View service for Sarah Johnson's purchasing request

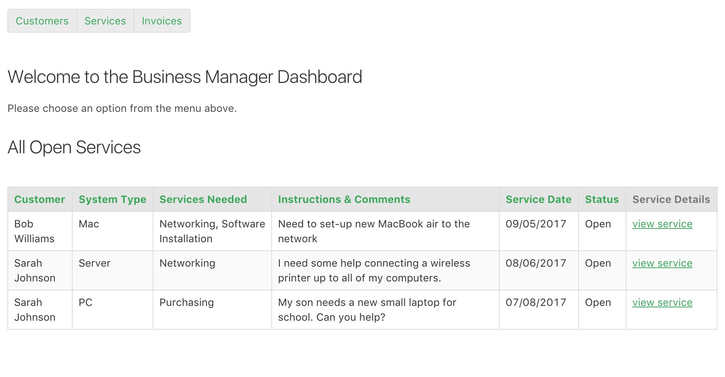pyautogui.click(x=662, y=302)
